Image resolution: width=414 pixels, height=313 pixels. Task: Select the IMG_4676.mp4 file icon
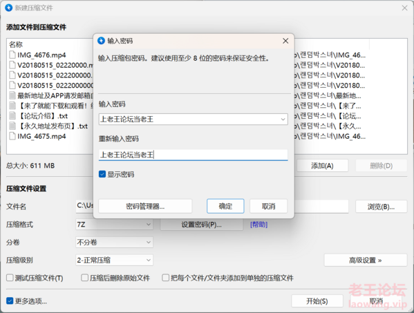(x=12, y=55)
